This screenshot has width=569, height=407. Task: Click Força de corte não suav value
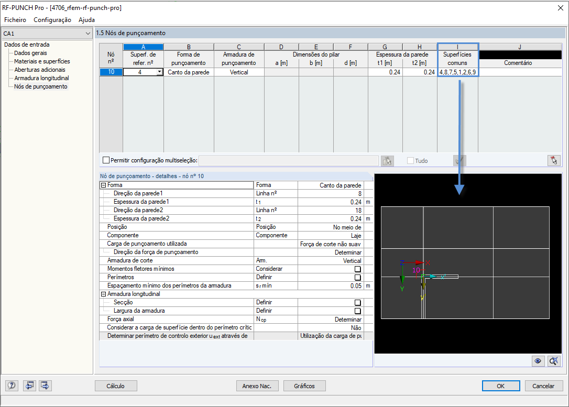(x=330, y=244)
